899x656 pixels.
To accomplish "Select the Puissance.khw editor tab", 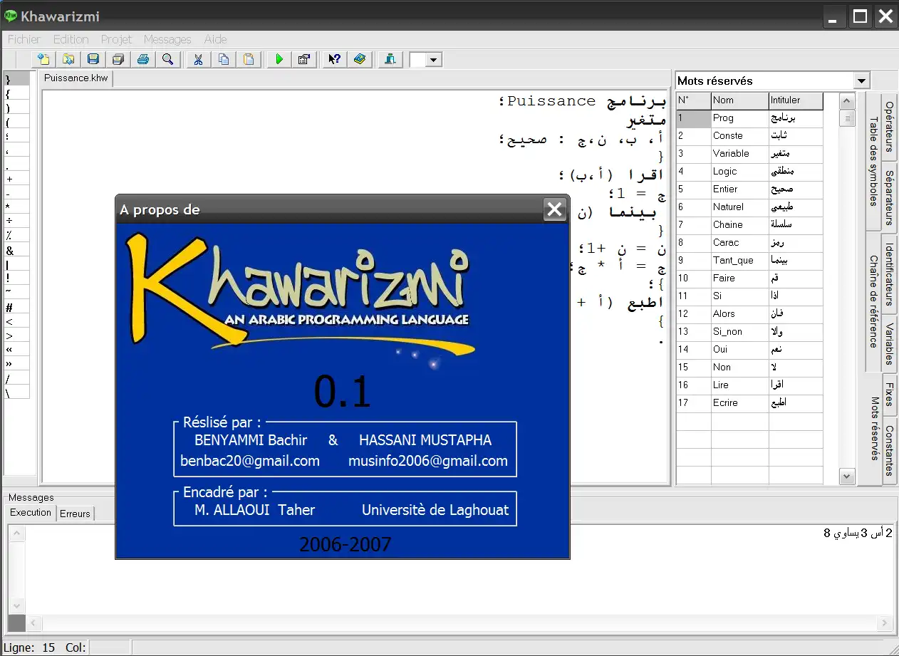I will [76, 78].
